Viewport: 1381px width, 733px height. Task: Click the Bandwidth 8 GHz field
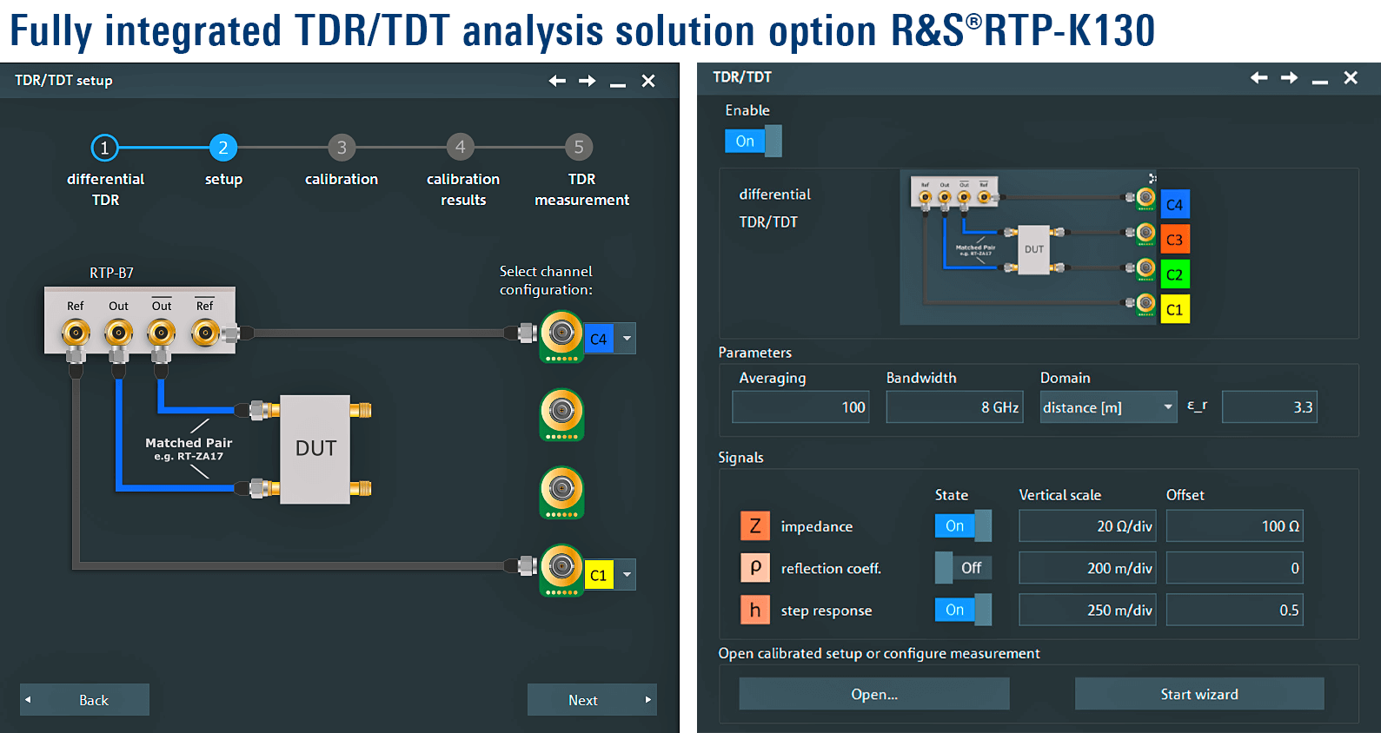954,407
